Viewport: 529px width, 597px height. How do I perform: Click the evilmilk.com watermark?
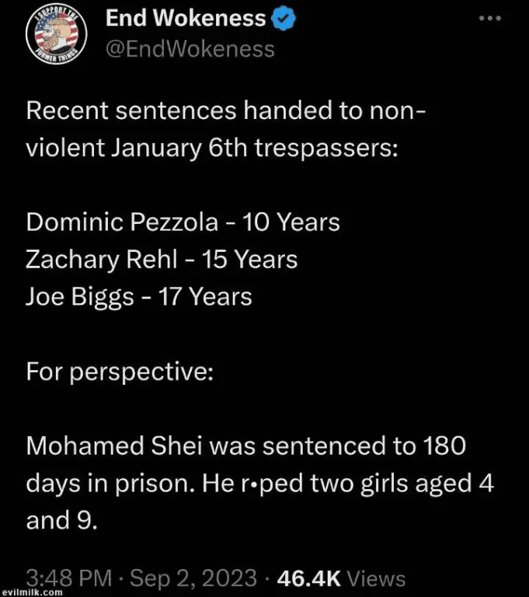pyautogui.click(x=31, y=592)
